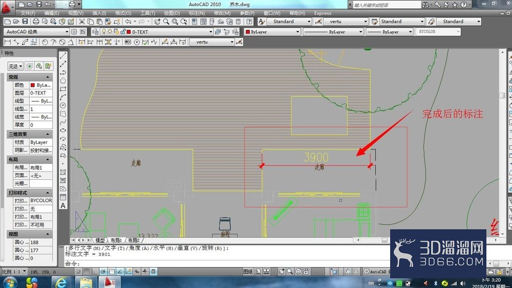Click the 图纸 paper space button

pos(248,271)
